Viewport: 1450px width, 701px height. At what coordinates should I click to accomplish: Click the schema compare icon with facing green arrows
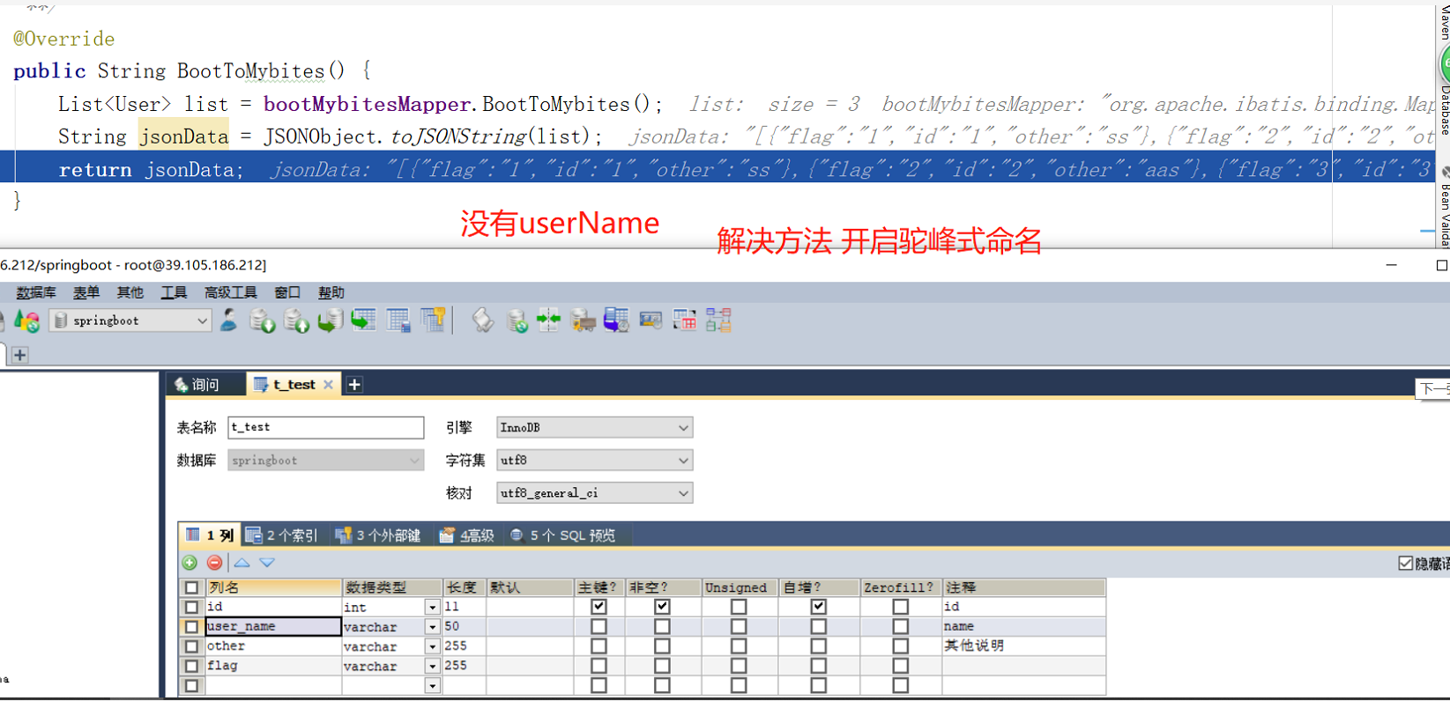pos(548,321)
